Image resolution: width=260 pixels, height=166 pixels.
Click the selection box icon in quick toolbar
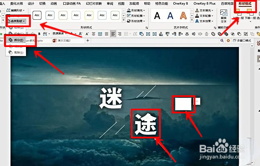click(x=246, y=34)
